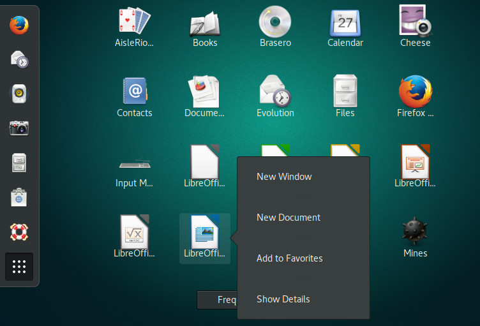
Task: Choose New Document in context menu
Action: (289, 218)
